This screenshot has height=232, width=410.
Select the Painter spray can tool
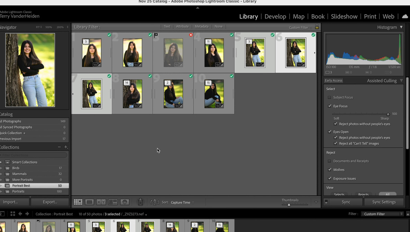[140, 202]
